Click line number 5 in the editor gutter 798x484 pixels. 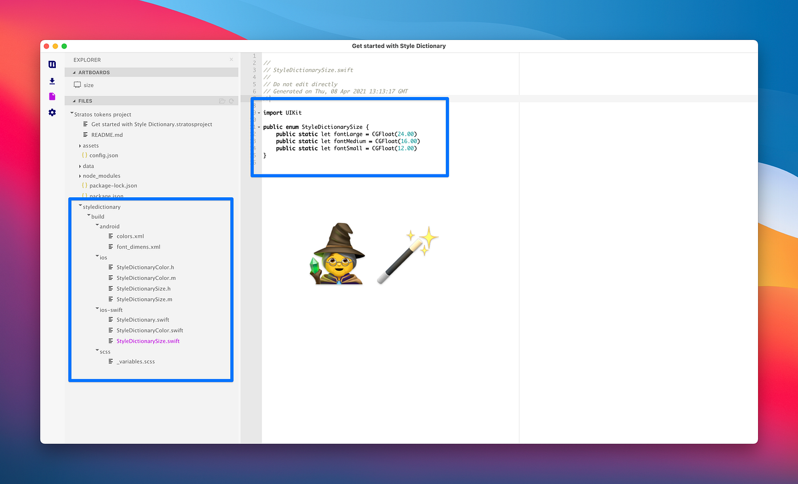(254, 84)
